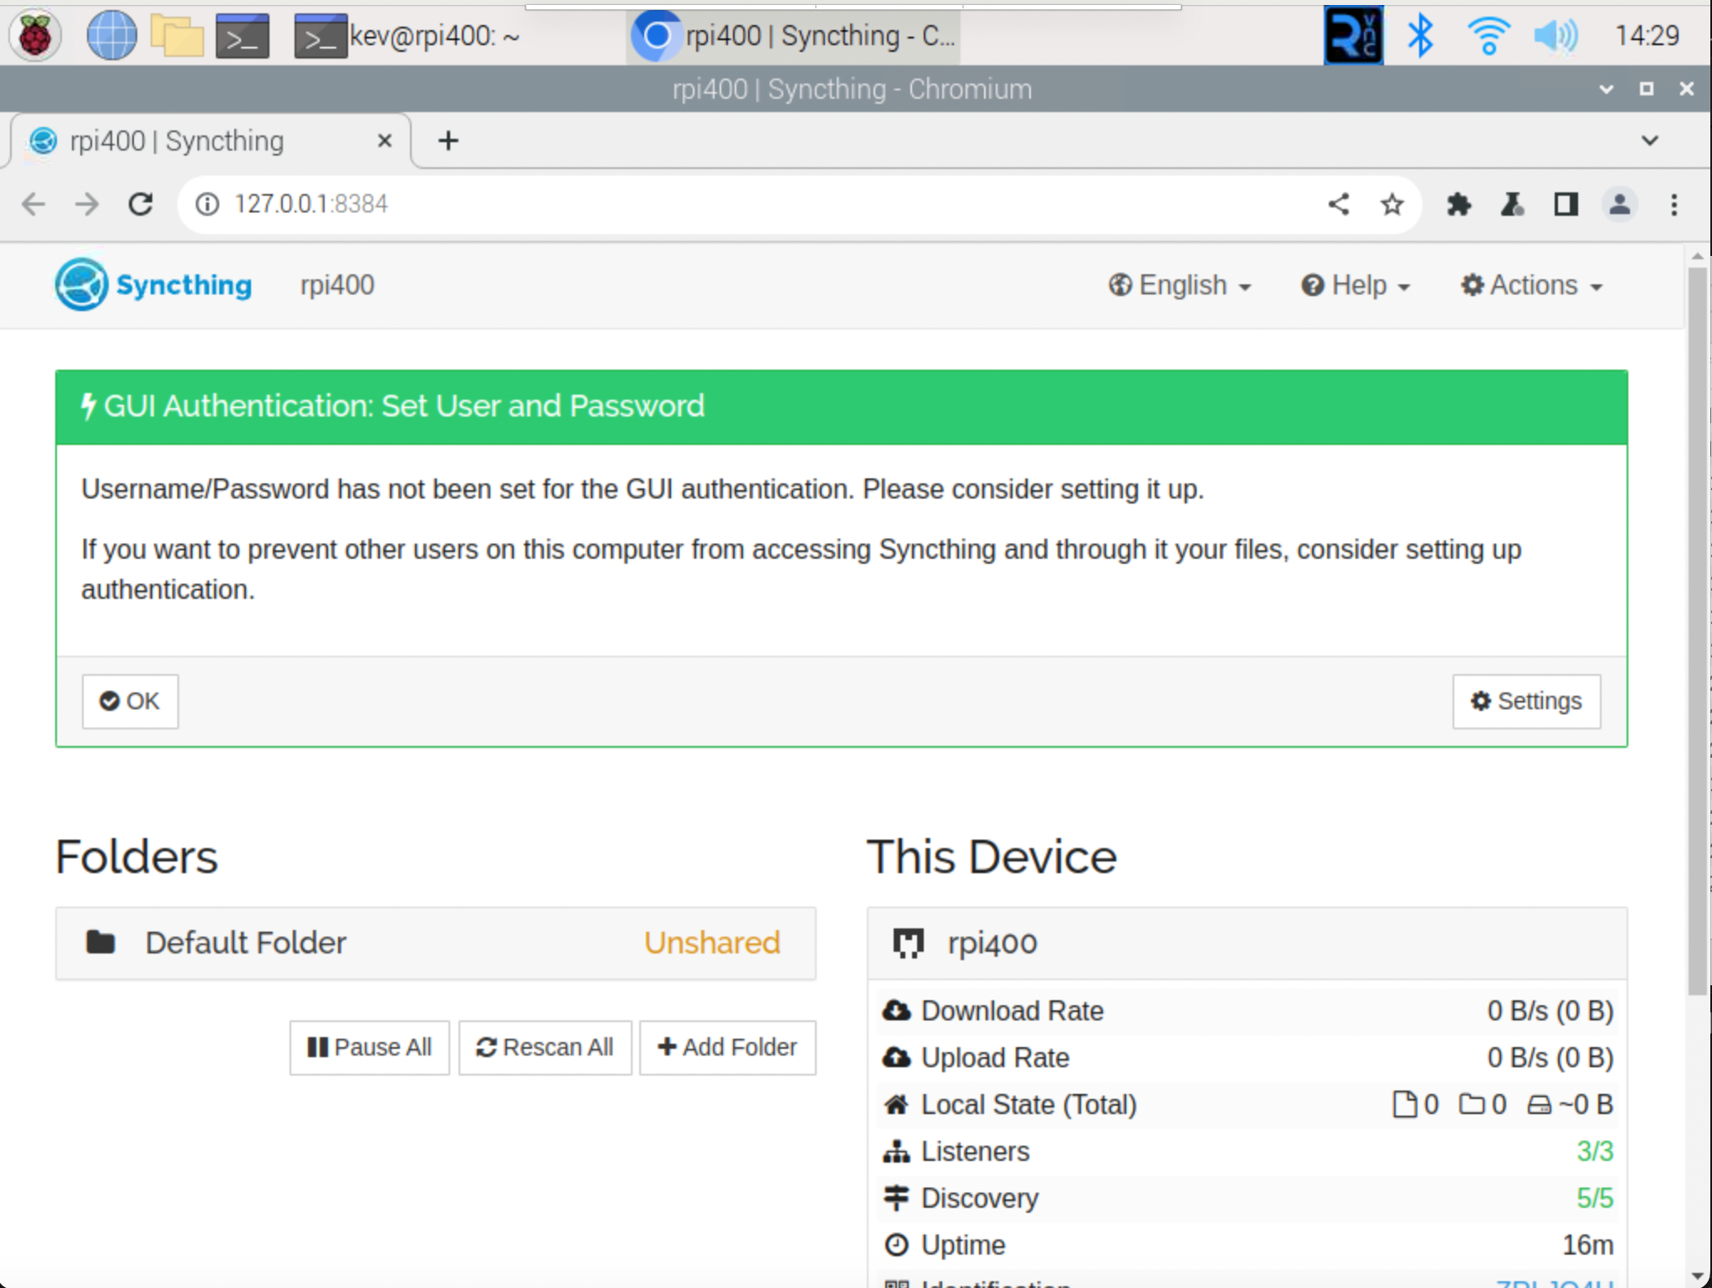1712x1288 pixels.
Task: Click the Upload Rate row
Action: click(x=1247, y=1057)
